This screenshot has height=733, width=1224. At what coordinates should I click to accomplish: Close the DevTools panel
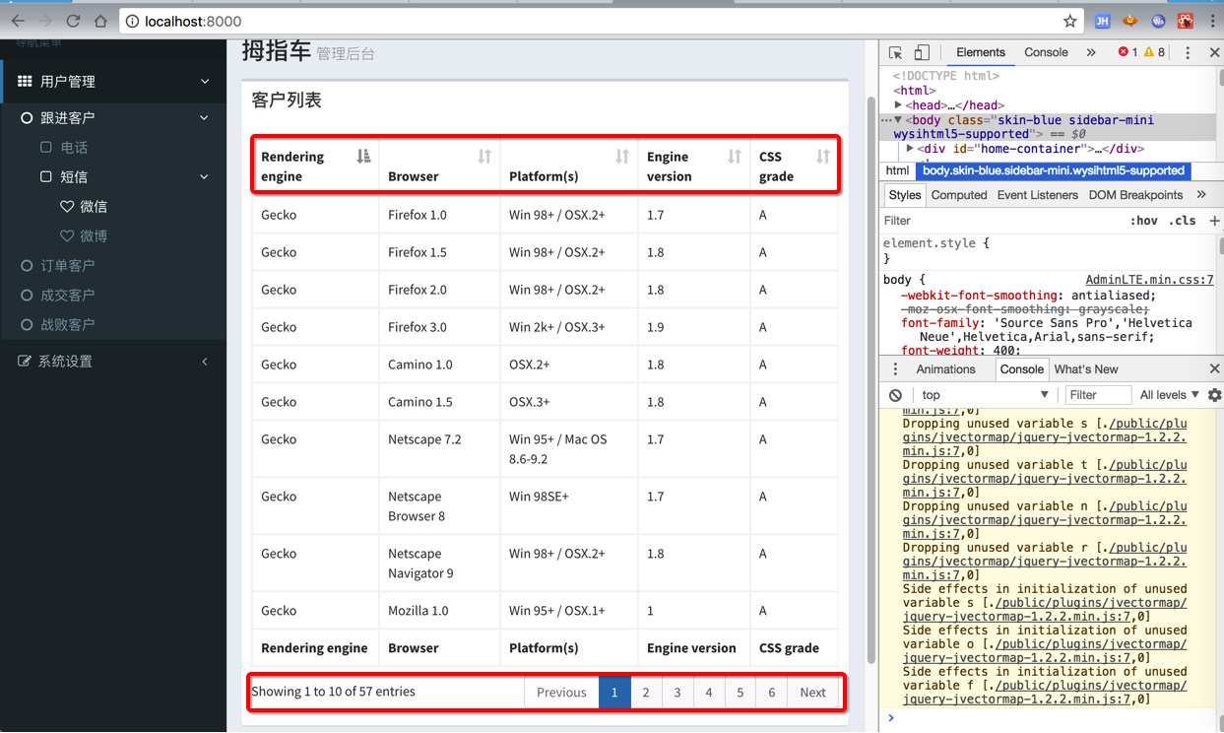click(1213, 52)
